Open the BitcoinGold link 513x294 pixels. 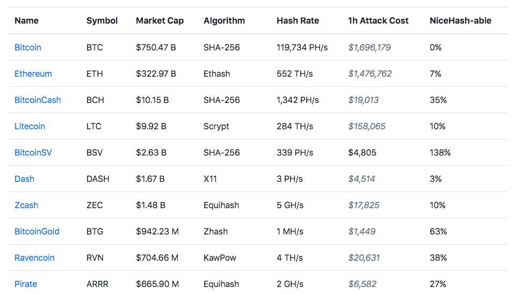(37, 231)
